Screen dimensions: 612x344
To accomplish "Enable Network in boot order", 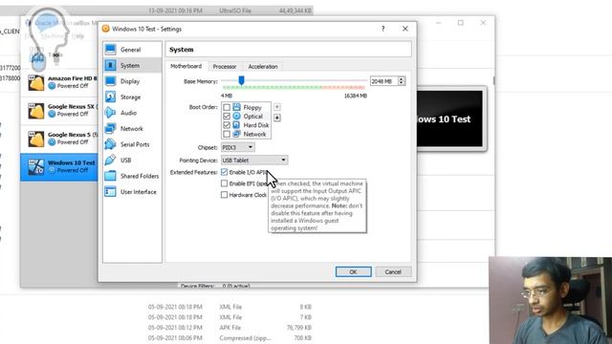I will pyautogui.click(x=227, y=134).
